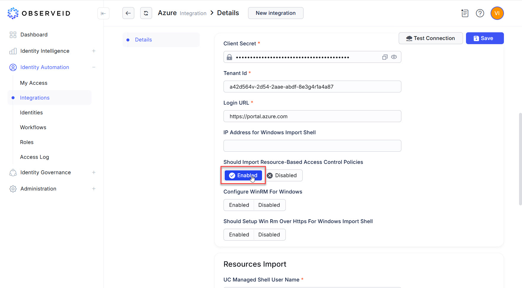Disable Resource-Based Access Control Policies import
This screenshot has height=288, width=522.
[282, 175]
